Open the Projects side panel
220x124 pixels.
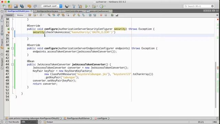[2, 44]
